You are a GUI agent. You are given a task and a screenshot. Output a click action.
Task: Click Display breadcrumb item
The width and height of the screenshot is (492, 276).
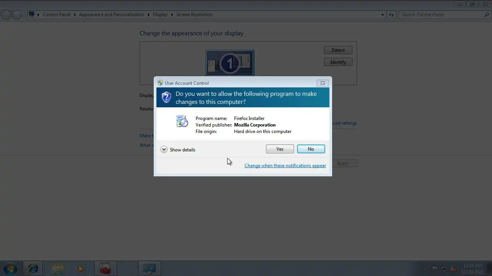[x=160, y=15]
